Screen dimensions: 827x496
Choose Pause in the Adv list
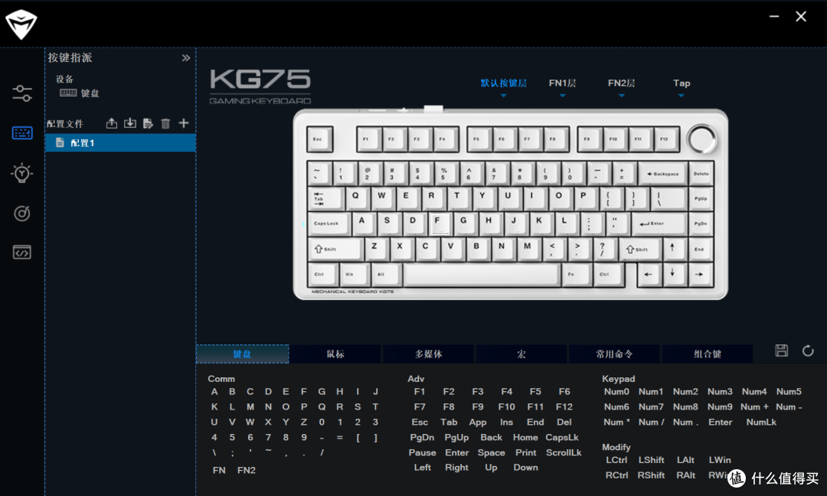point(422,453)
